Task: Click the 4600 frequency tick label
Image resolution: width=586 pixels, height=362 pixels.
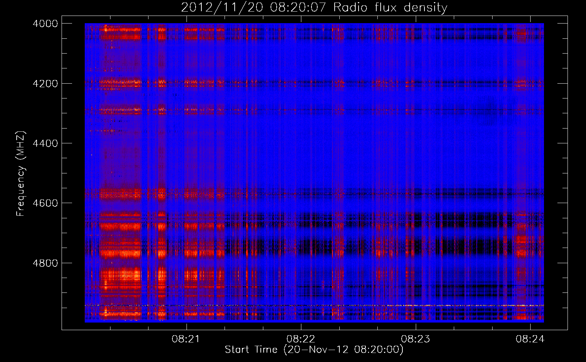Action: (x=45, y=203)
